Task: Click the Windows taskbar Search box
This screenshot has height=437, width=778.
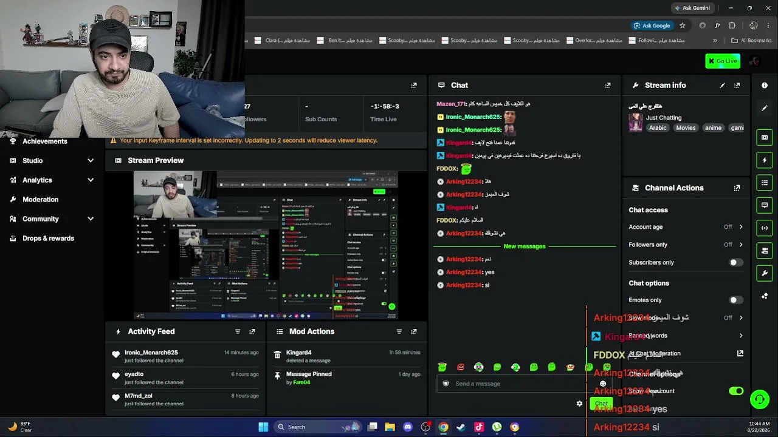Action: point(317,427)
